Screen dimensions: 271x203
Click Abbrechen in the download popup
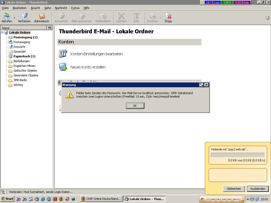point(234,189)
